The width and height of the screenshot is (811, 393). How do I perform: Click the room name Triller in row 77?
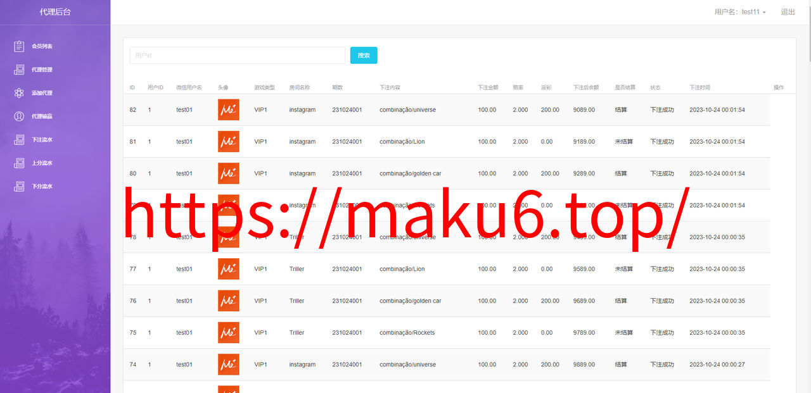click(x=297, y=269)
